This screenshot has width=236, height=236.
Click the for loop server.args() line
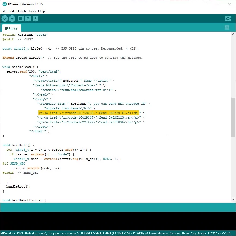point(49,150)
